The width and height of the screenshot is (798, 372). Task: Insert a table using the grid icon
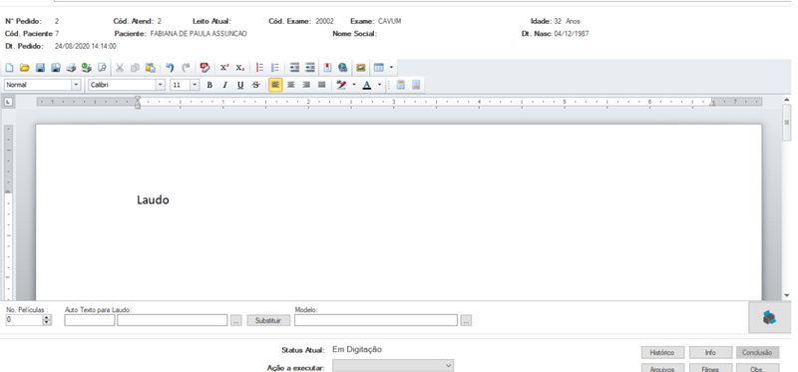(379, 67)
